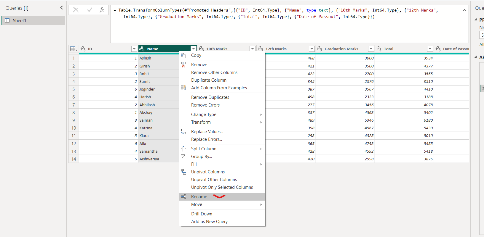
Task: Open the Change Type submenu
Action: pyautogui.click(x=204, y=115)
